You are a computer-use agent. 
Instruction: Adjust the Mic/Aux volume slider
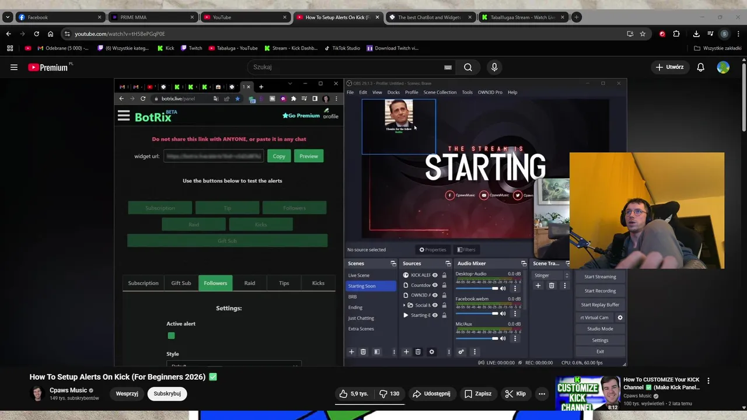coord(477,338)
